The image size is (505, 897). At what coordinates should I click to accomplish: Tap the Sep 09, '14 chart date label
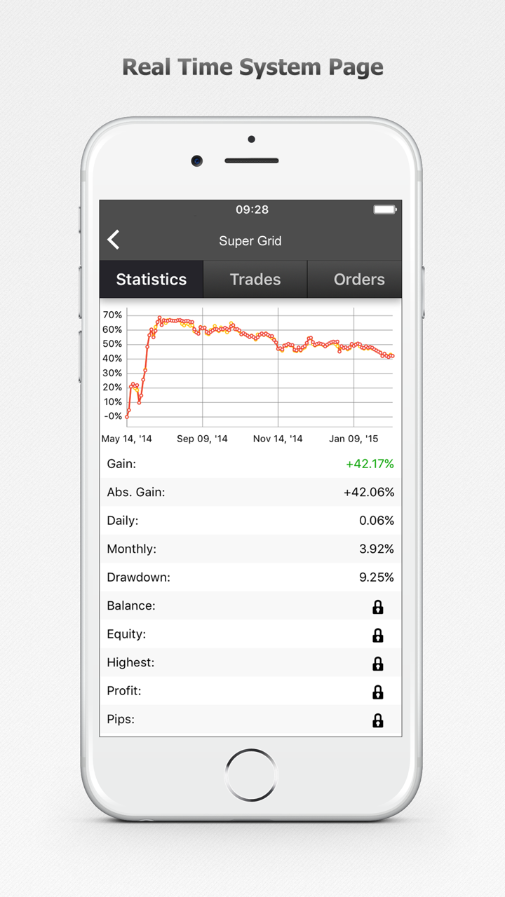point(202,439)
